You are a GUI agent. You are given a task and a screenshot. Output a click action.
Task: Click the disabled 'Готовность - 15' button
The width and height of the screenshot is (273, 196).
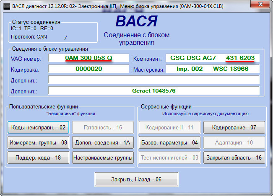coord(103,127)
